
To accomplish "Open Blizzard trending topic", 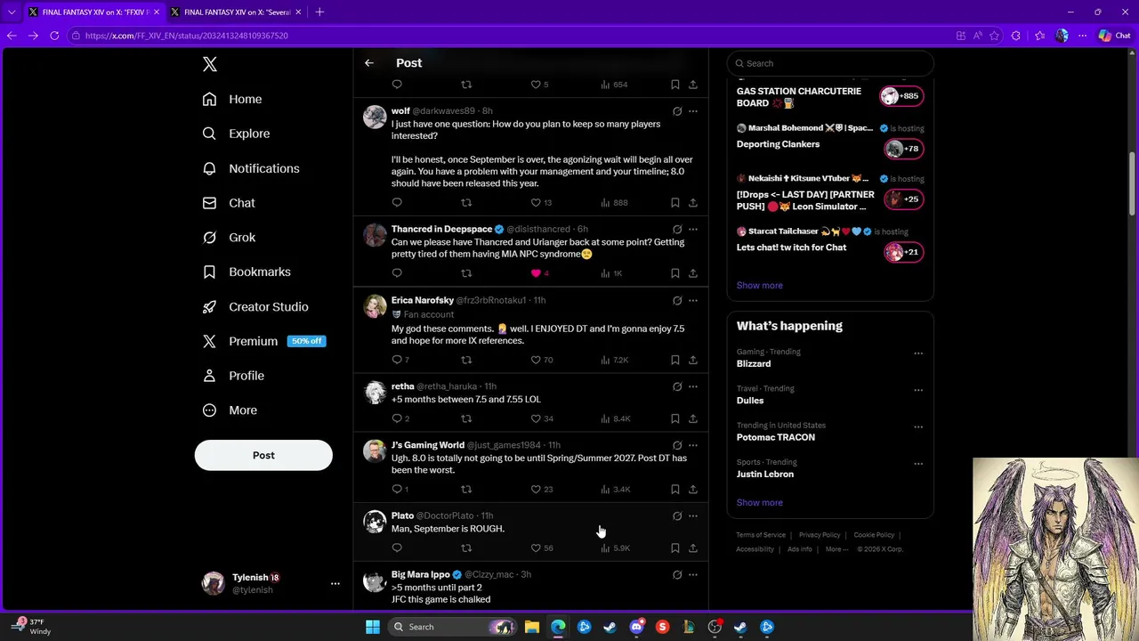I will (x=754, y=364).
